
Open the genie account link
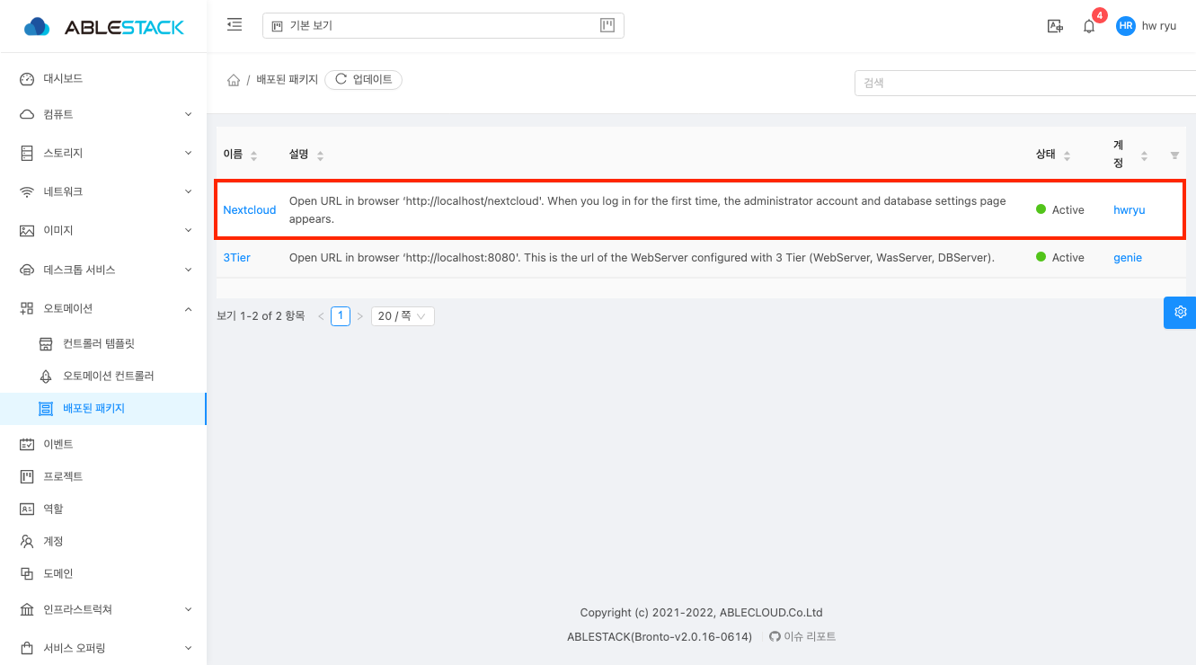click(x=1128, y=258)
